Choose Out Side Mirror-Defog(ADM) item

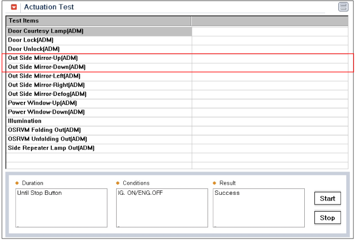[99, 94]
